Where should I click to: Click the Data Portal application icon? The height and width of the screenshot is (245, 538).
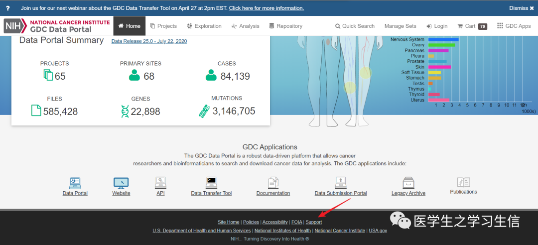pos(75,183)
